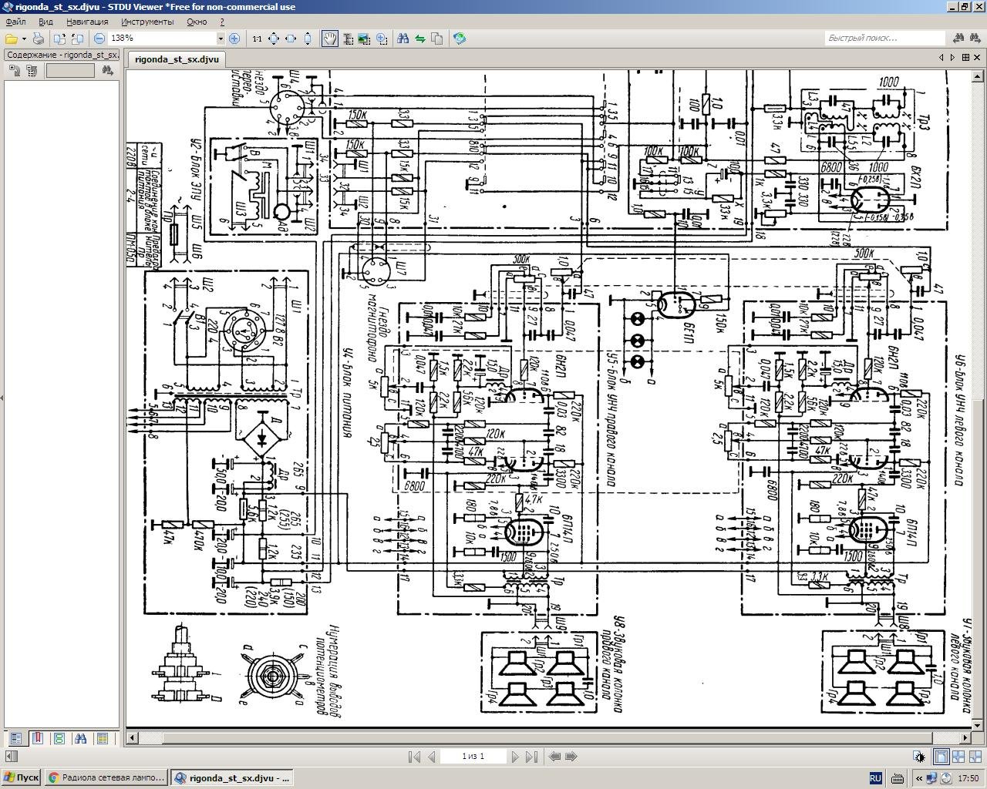
Task: Expand all items in contents panel
Action: [x=15, y=71]
